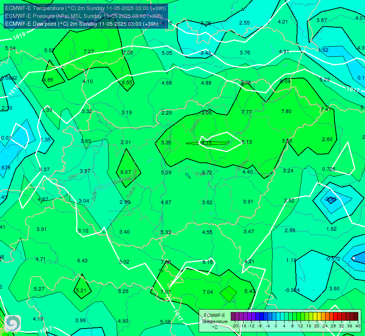This screenshot has width=365, height=336.
Task: Click the 1.35 temperature value
Action: (45, 140)
